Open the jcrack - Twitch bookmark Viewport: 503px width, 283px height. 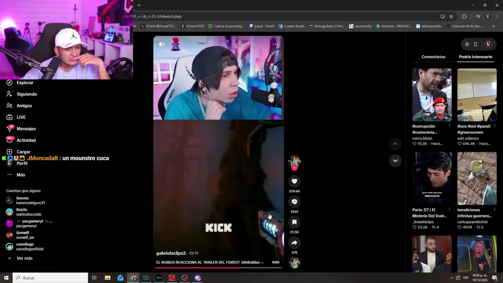(262, 26)
